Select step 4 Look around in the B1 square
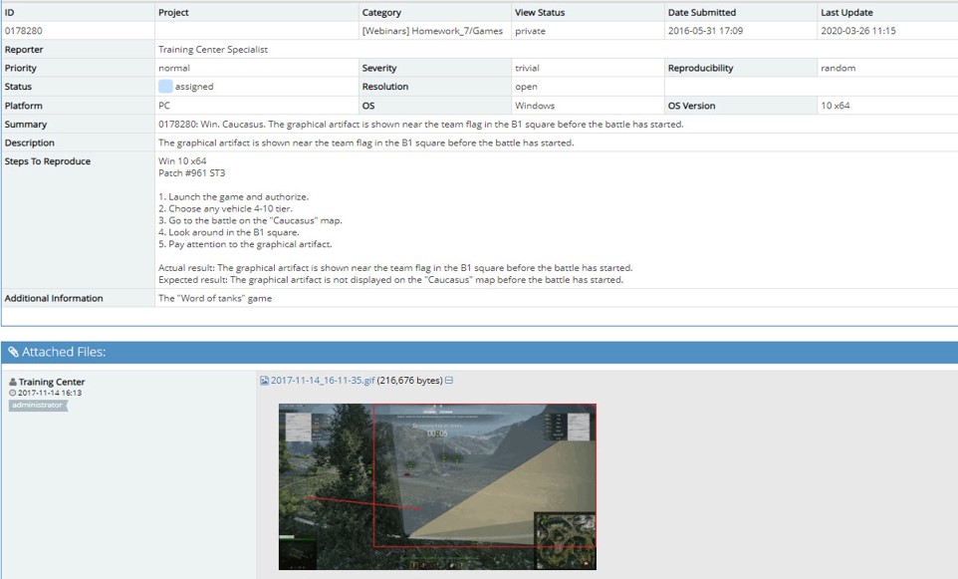Image resolution: width=958 pixels, height=579 pixels. 228,232
